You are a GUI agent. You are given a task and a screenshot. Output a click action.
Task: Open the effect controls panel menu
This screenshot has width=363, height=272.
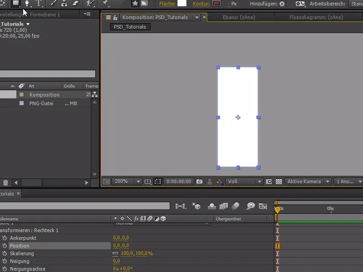87,14
